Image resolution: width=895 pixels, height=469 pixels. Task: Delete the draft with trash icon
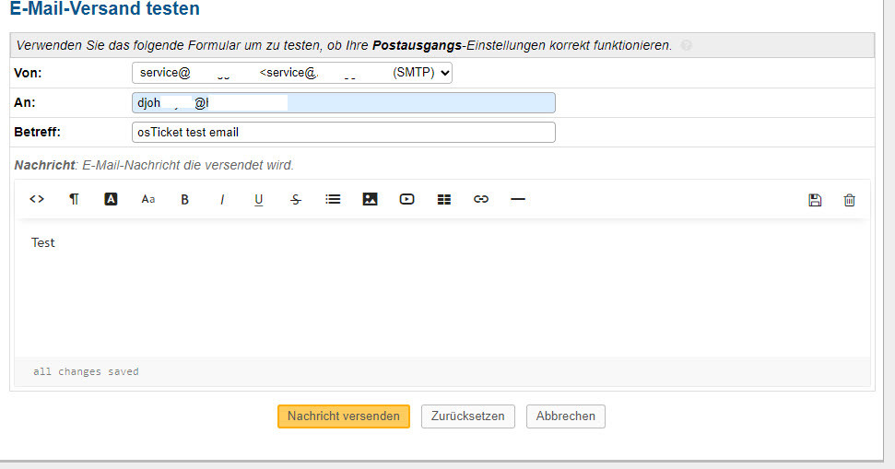[x=850, y=200]
